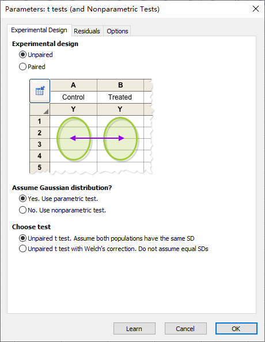265x342 pixels.
Task: Click the Learn button
Action: (134, 329)
